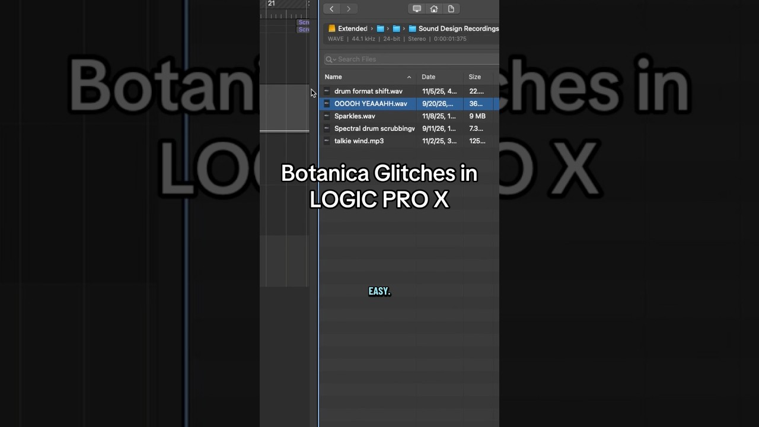Screen dimensions: 759x427
Task: Click the 9/20/26 date of OOOOH YEAAAHH.wav
Action: tap(438, 104)
